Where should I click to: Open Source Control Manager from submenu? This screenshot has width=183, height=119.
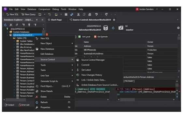[x=99, y=60]
